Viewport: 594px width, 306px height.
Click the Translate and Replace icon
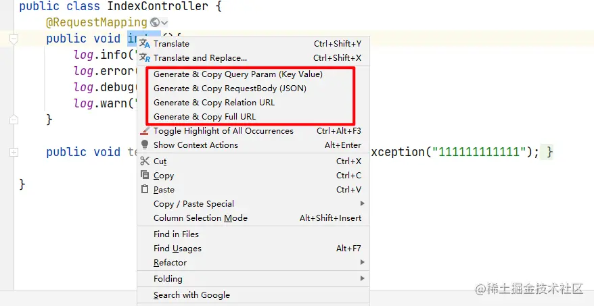coord(144,58)
